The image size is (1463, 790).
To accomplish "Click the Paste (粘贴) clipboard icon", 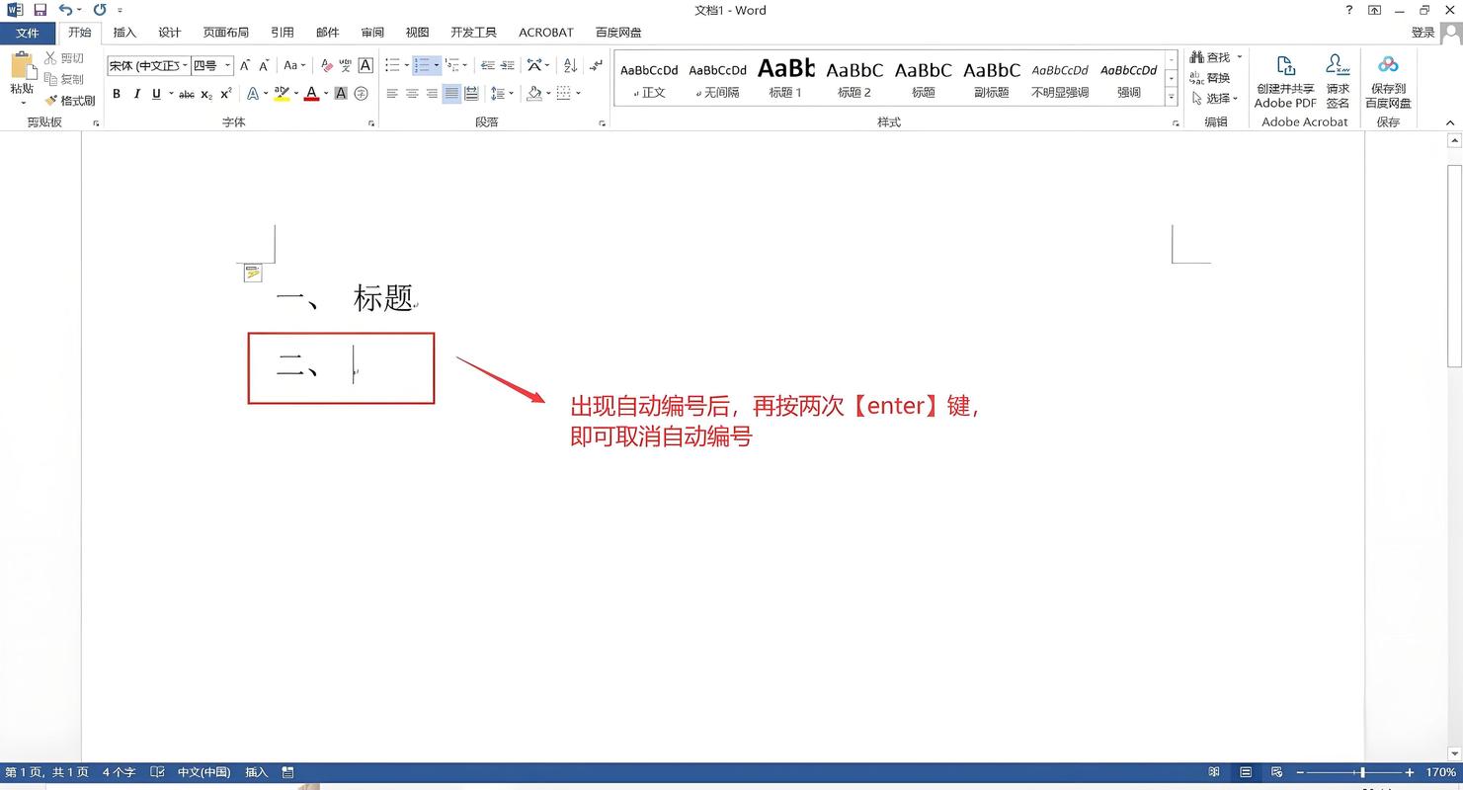I will [22, 66].
